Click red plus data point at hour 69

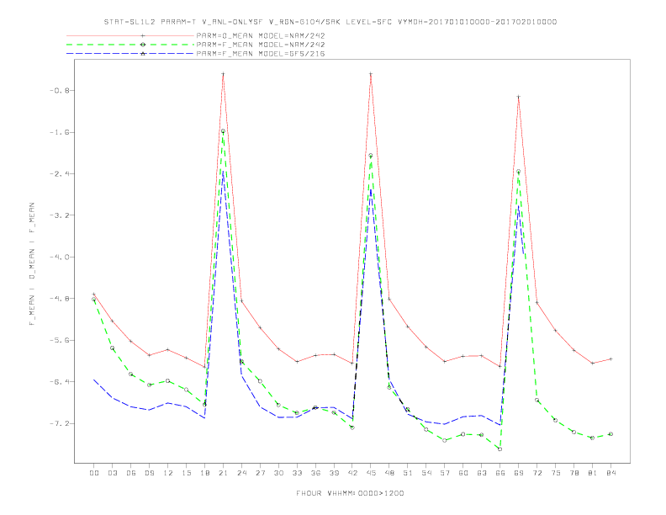tap(518, 97)
